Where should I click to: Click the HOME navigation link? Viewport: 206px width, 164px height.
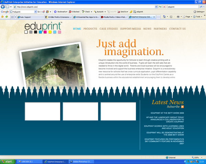[x=77, y=29]
